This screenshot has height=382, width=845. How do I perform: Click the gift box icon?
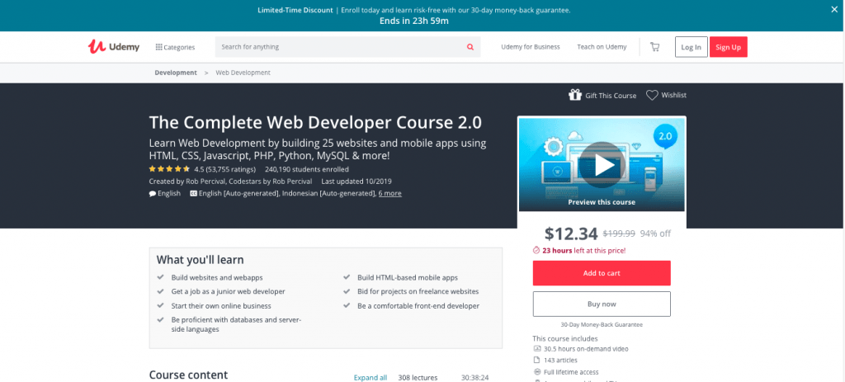click(x=574, y=95)
